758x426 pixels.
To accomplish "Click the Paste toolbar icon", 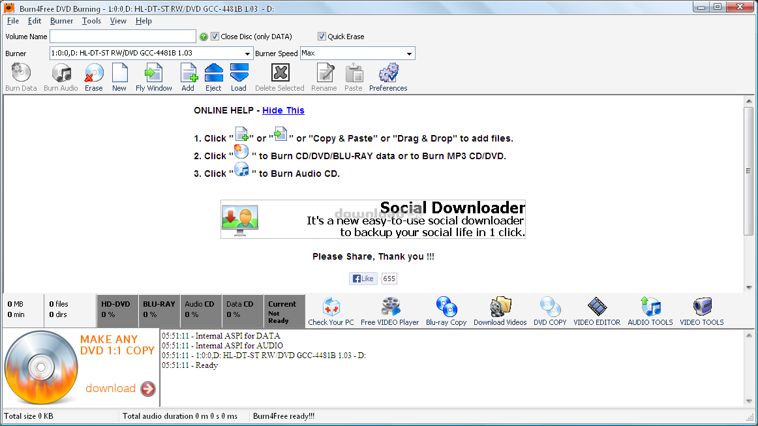I will [x=354, y=73].
